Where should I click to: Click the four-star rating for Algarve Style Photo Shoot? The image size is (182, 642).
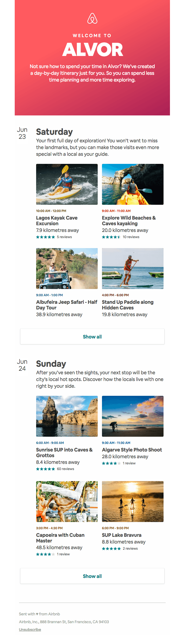pos(110,463)
